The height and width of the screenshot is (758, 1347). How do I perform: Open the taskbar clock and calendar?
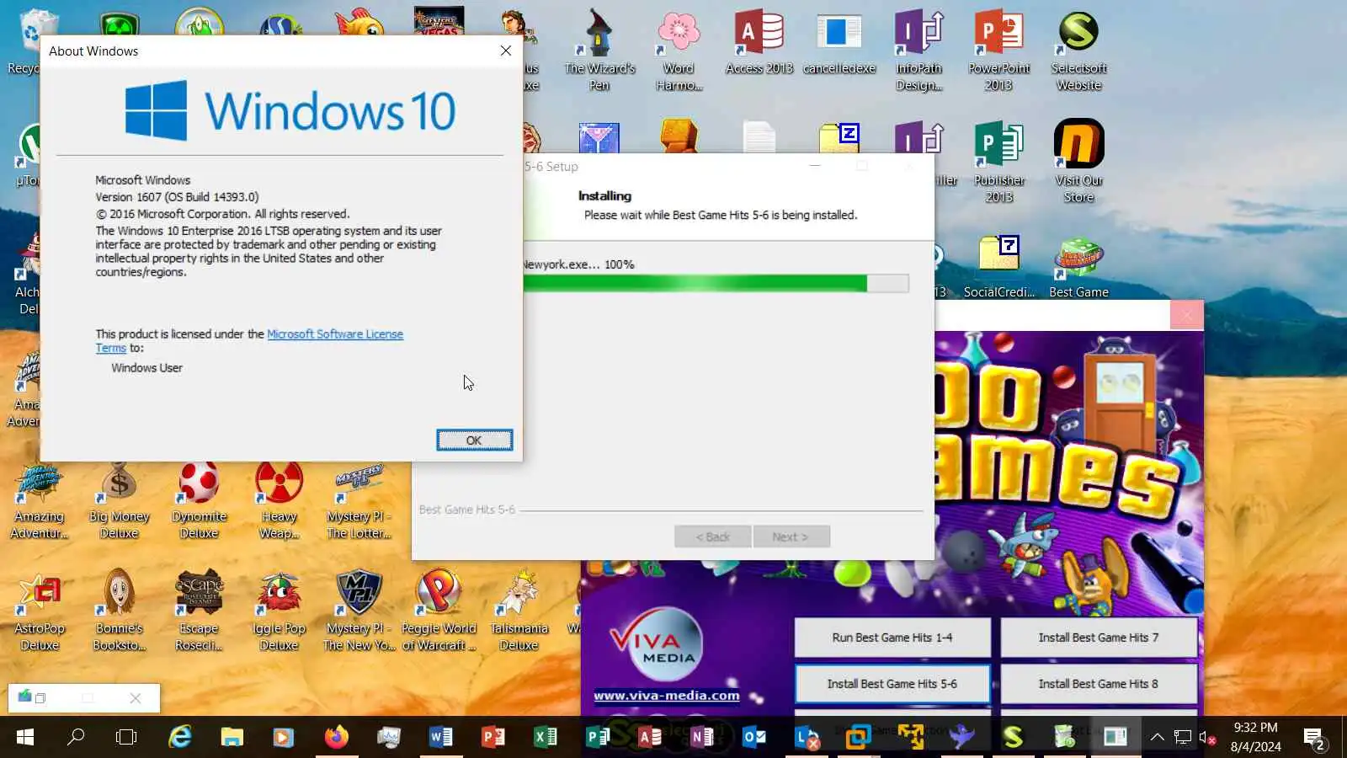pos(1256,738)
